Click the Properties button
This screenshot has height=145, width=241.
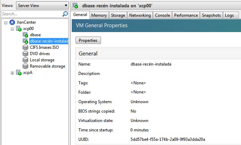coord(88,40)
